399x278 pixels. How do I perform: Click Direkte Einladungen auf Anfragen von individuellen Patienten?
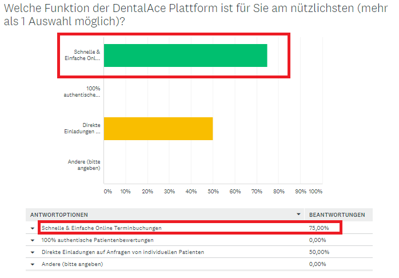(x=123, y=252)
